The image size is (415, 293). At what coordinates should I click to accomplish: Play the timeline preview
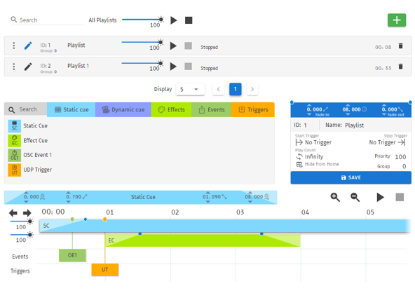tap(381, 197)
